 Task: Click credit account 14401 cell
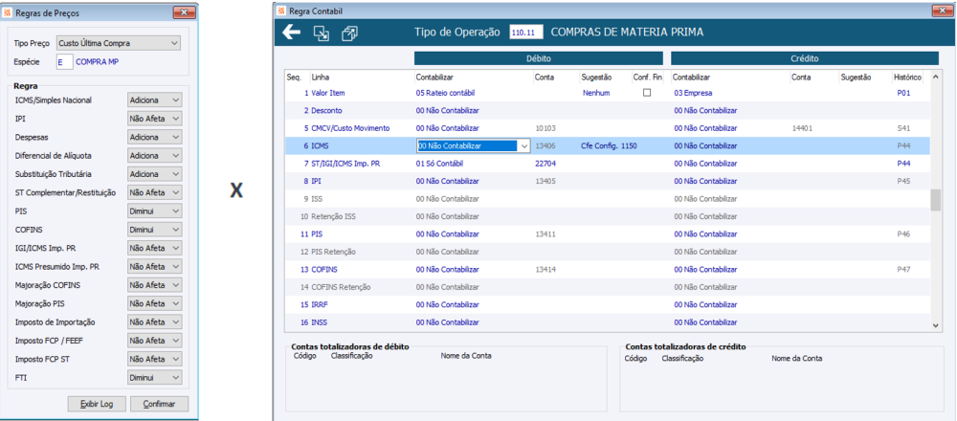pos(802,128)
